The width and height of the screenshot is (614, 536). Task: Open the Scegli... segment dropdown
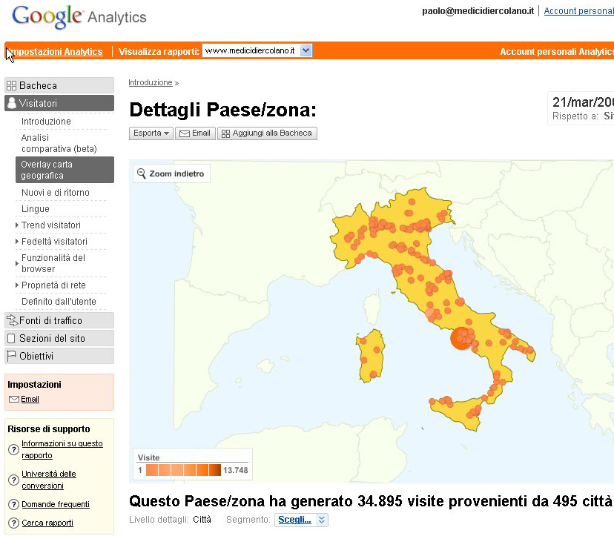click(301, 520)
